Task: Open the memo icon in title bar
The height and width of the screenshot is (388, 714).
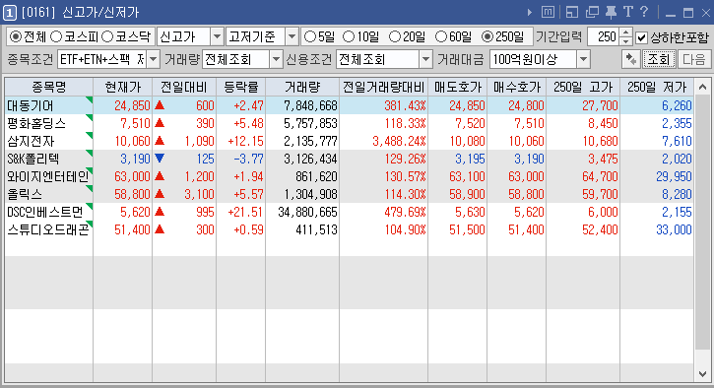Action: tap(548, 12)
